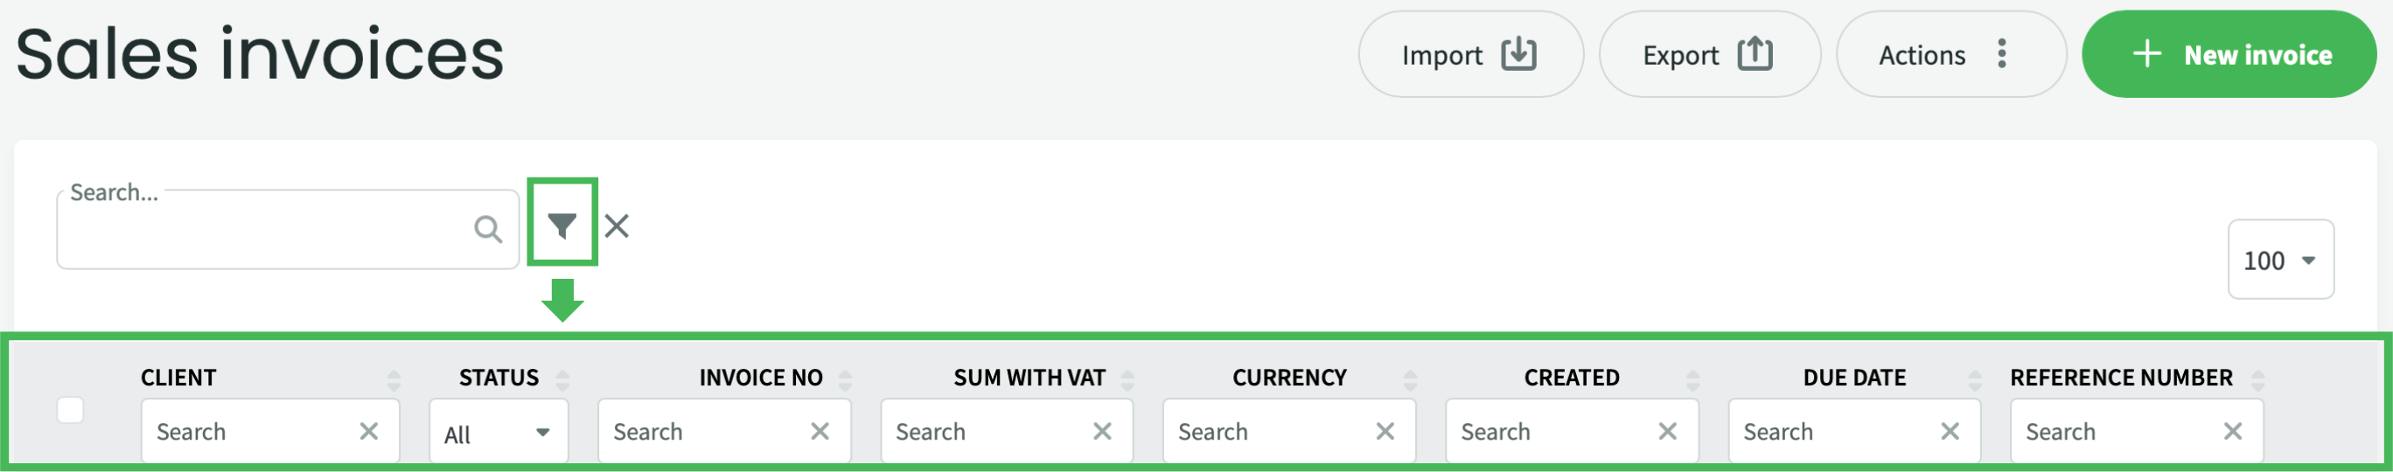The image size is (2393, 472).
Task: Clear the Currency search field
Action: [1385, 431]
